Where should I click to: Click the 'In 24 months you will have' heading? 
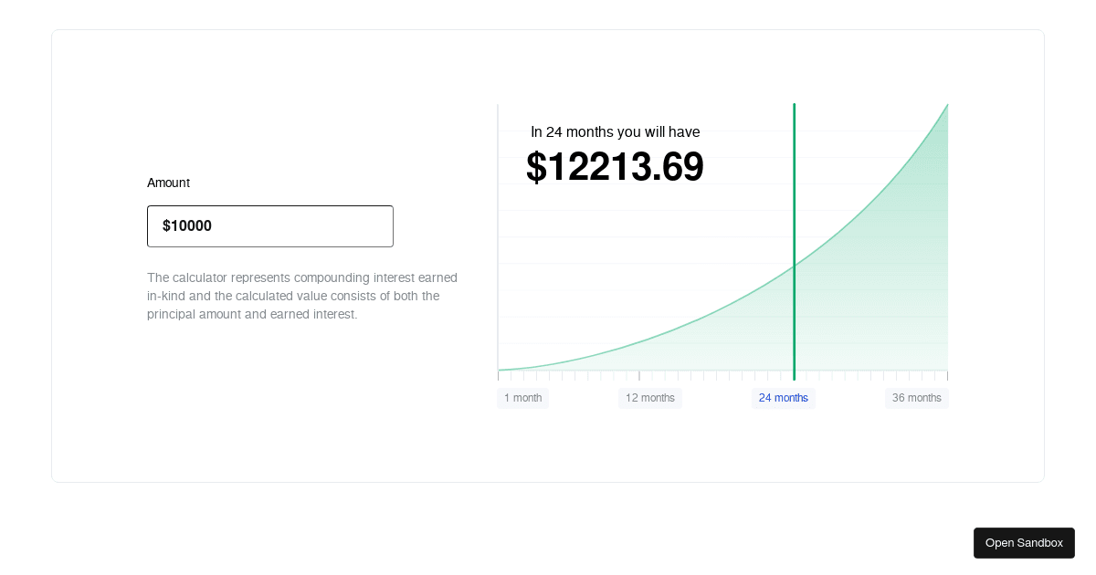pyautogui.click(x=615, y=131)
